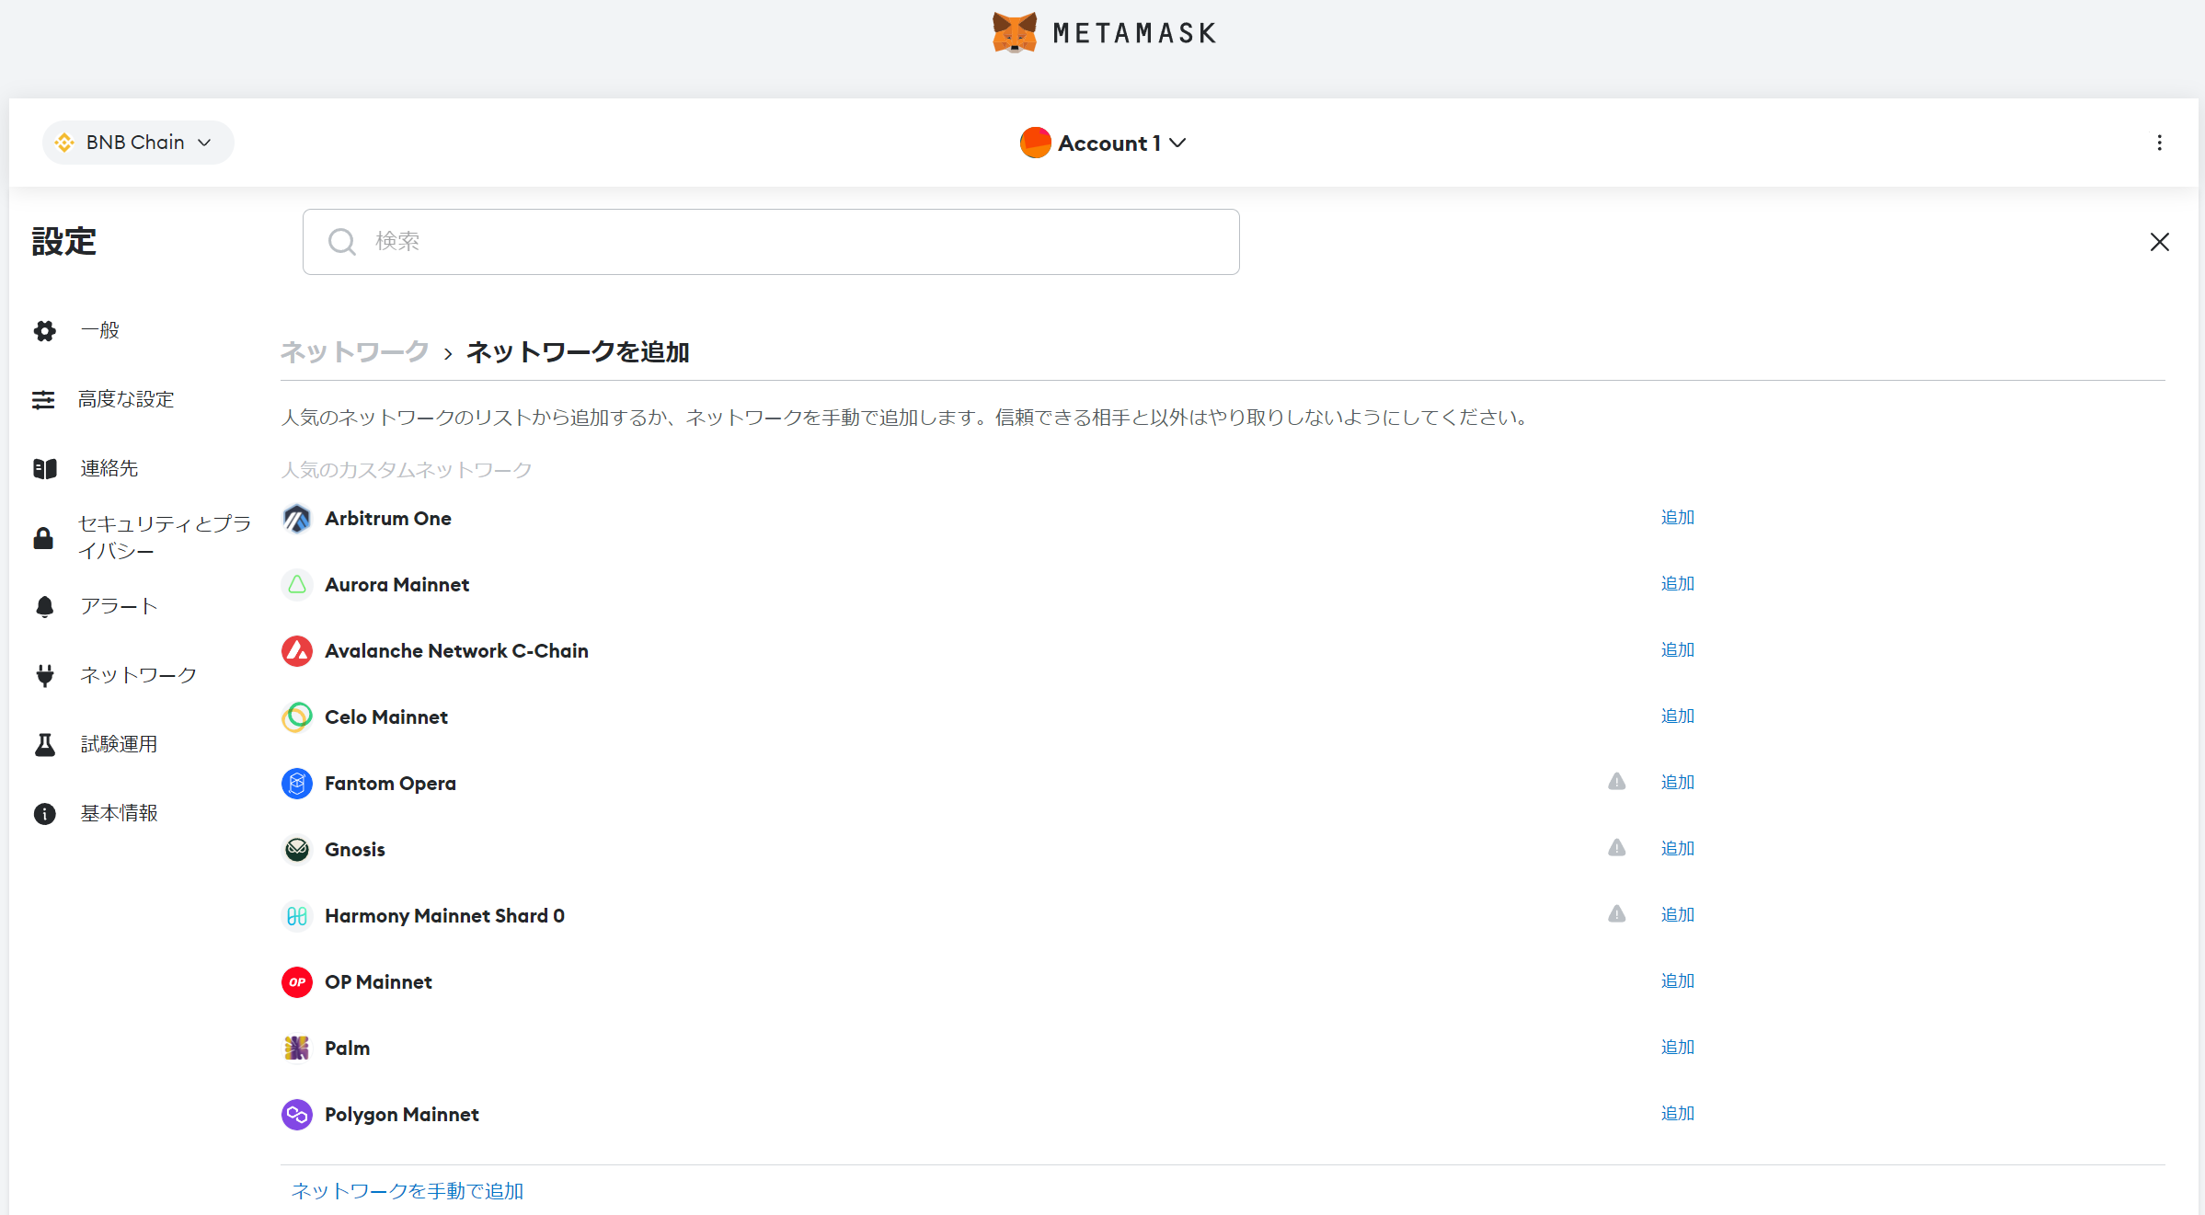Screen dimensions: 2205x1215
Task: Open the 試験運用 settings section
Action: point(118,744)
